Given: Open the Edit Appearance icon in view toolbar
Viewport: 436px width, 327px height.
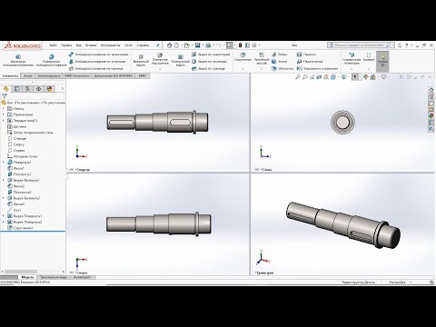Looking at the screenshot, I should pos(366,77).
